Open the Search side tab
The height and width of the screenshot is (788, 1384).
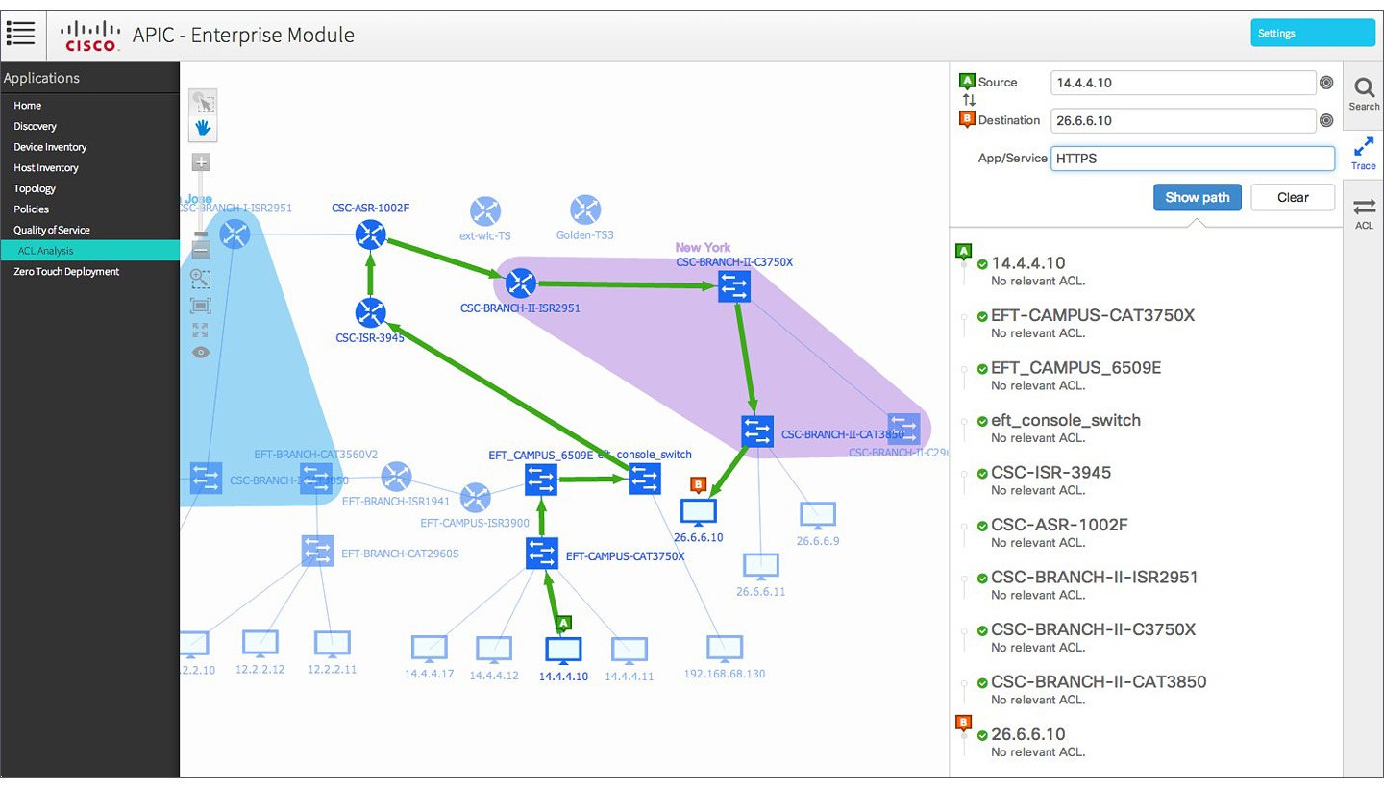point(1364,93)
